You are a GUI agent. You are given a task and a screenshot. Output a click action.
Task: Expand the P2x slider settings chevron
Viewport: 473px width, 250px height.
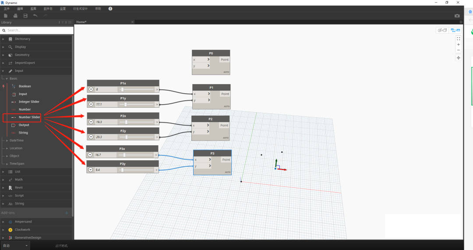[91, 122]
